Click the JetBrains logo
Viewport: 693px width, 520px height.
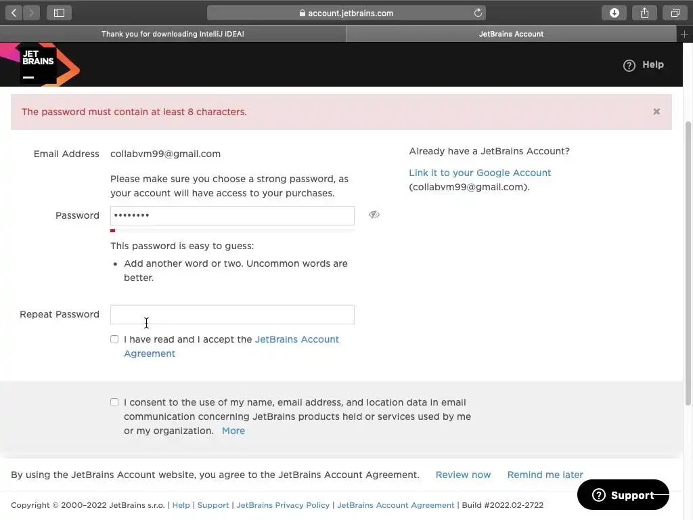(40, 64)
